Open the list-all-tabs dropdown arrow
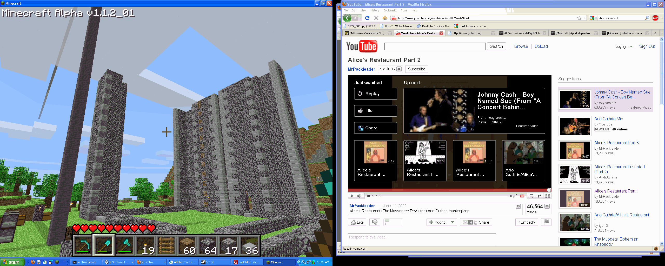Viewport: 665px width, 266px height. point(662,33)
